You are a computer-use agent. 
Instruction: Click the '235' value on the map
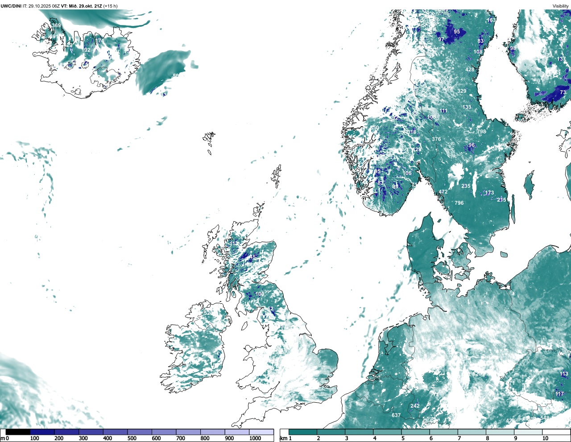466,186
